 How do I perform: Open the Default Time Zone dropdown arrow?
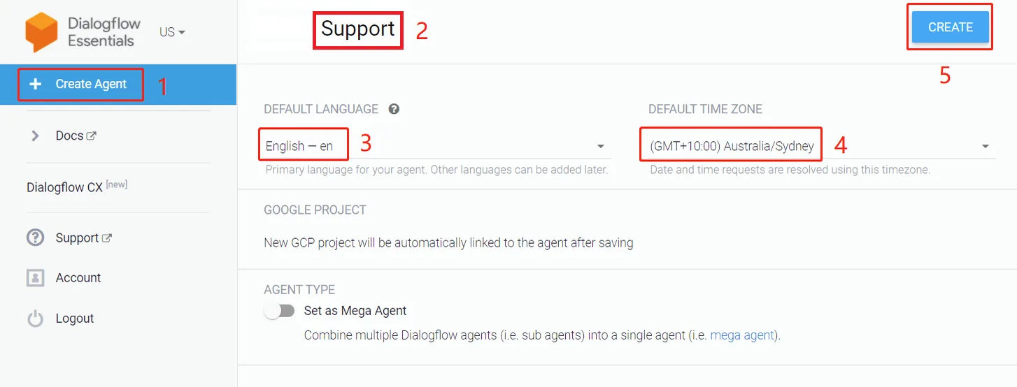pyautogui.click(x=986, y=147)
